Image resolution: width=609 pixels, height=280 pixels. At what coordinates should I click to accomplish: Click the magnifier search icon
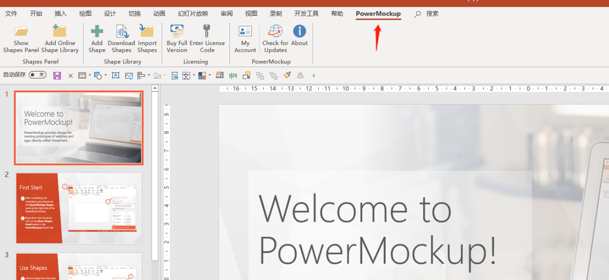click(x=418, y=14)
